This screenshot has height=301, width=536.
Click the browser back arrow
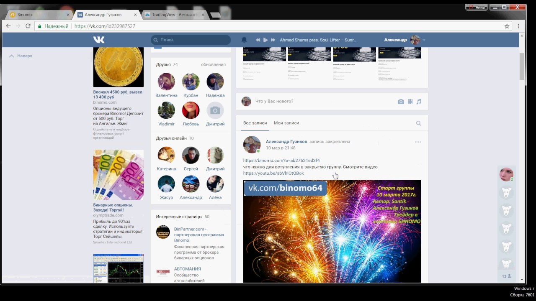click(8, 26)
